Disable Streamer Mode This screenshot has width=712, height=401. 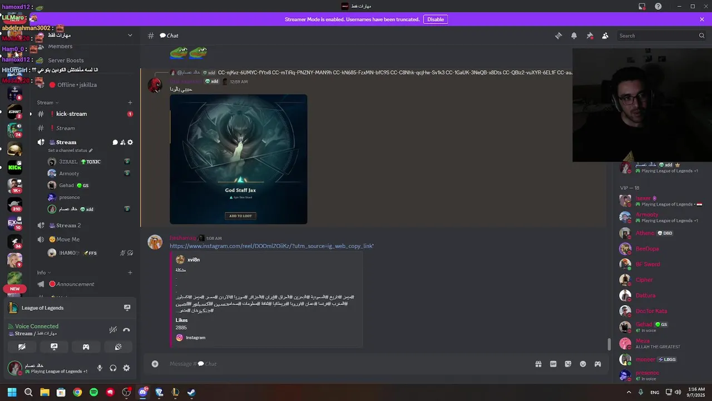coord(436,19)
